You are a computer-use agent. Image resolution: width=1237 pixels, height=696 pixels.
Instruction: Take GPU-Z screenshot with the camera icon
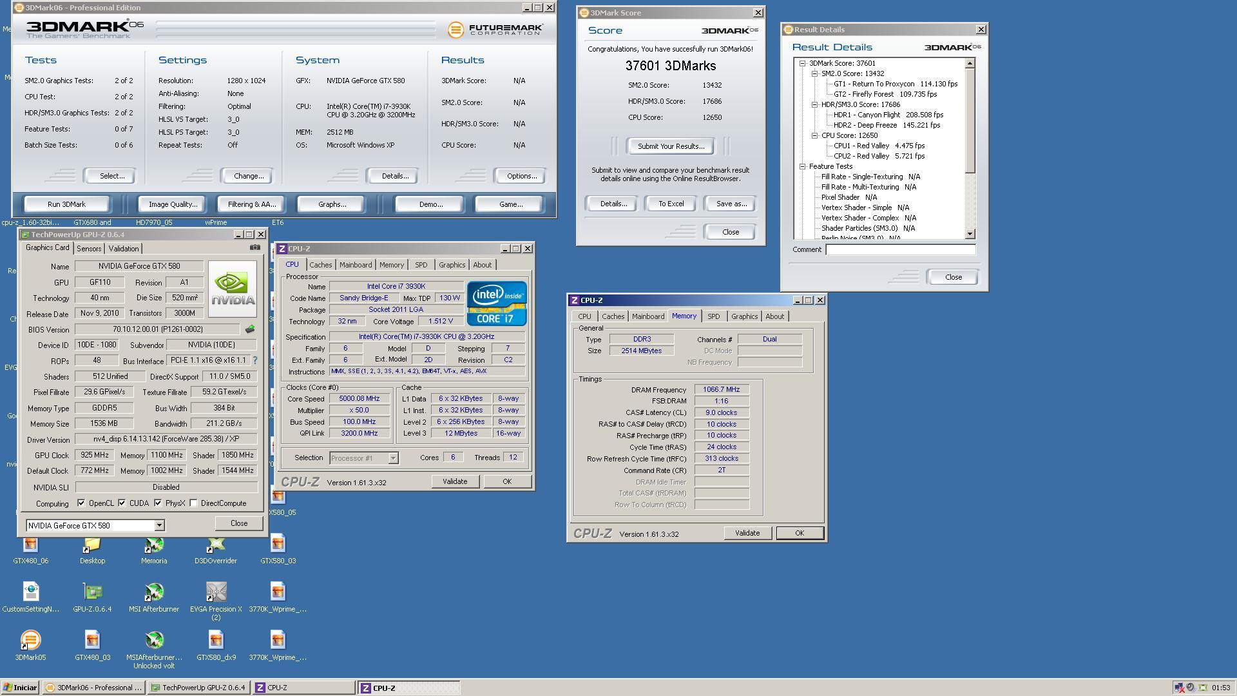[255, 247]
